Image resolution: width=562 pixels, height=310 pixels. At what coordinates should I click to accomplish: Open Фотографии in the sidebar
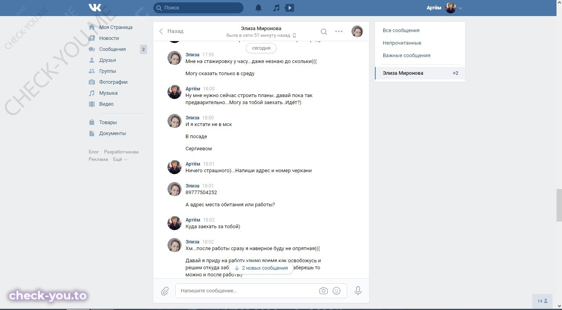click(113, 82)
